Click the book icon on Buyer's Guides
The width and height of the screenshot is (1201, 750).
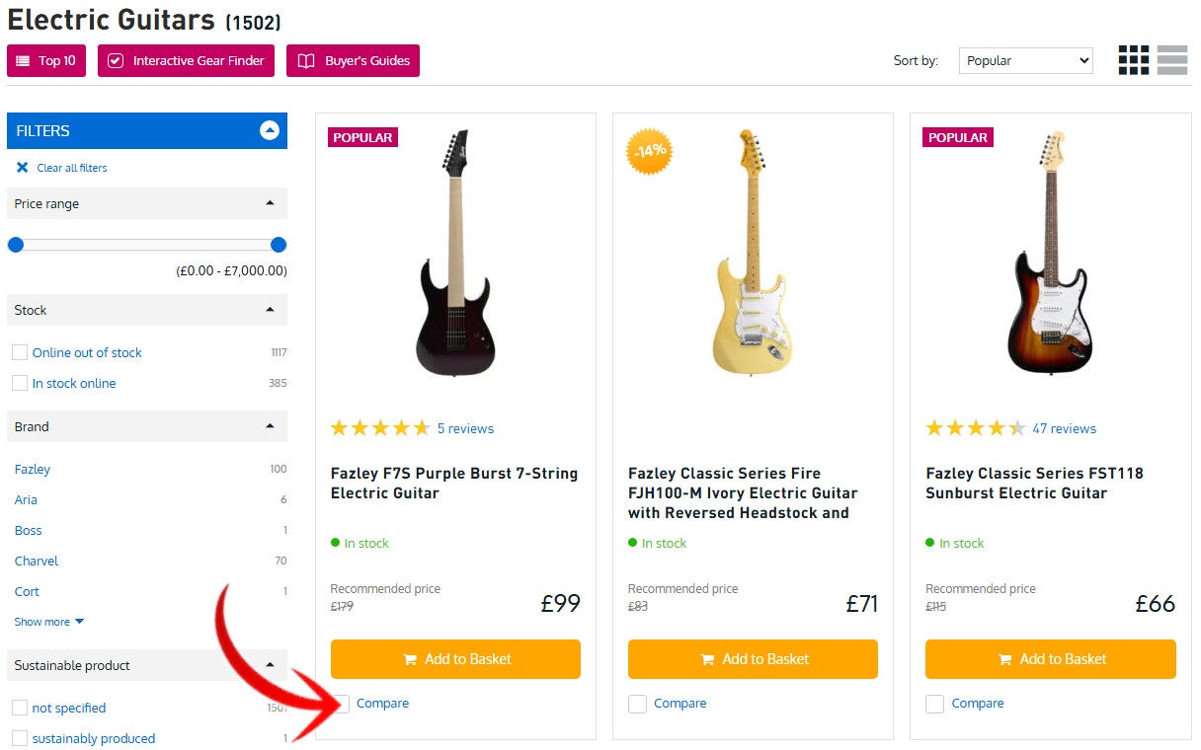(x=306, y=60)
